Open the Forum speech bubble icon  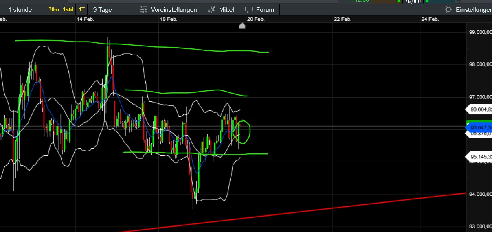pyautogui.click(x=248, y=9)
